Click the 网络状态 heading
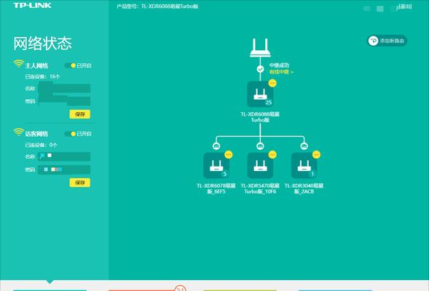This screenshot has height=291, width=429. pos(42,43)
